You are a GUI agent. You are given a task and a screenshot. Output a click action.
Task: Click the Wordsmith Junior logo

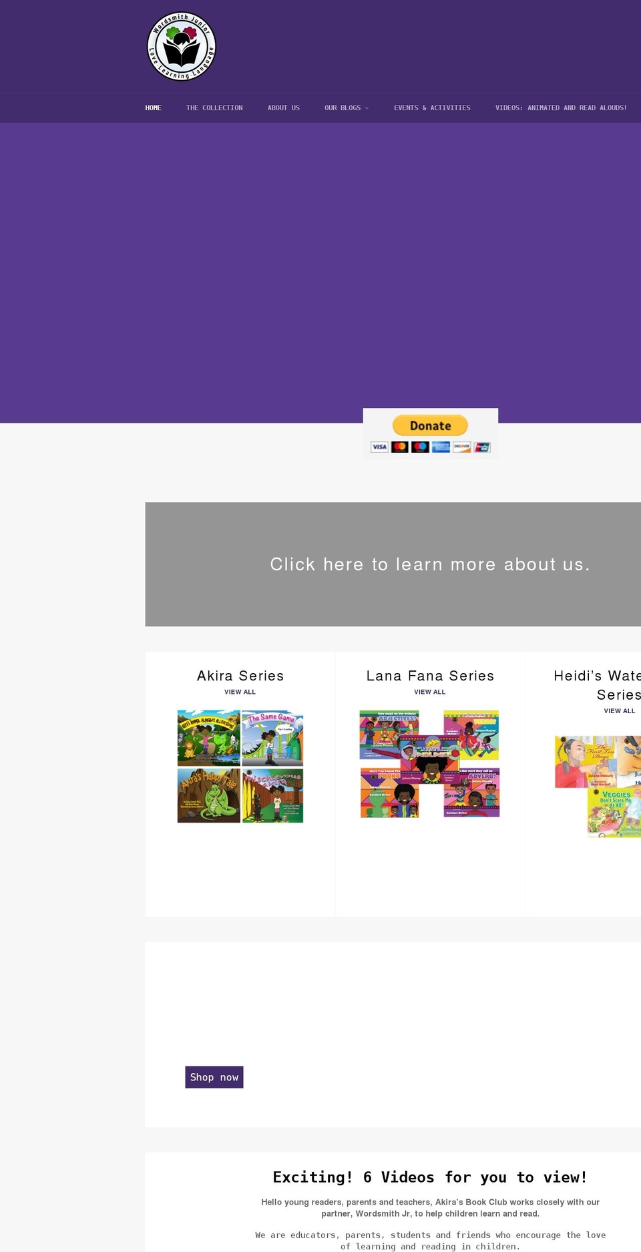point(182,47)
